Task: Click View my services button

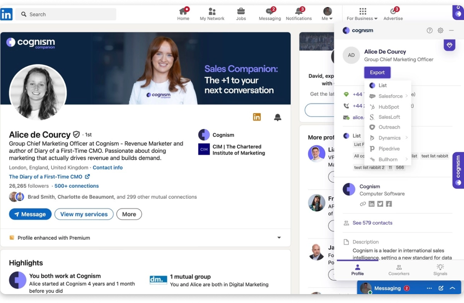Action: tap(84, 214)
